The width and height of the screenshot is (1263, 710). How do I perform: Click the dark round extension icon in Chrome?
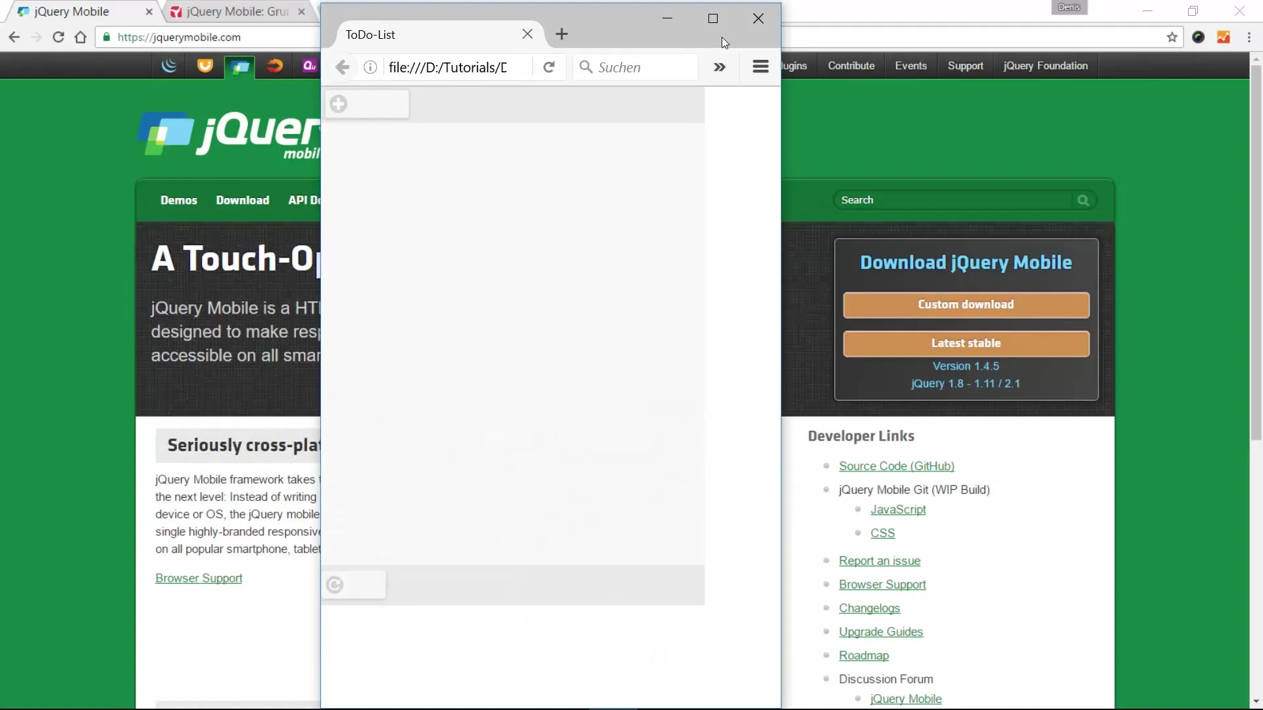pos(1199,37)
